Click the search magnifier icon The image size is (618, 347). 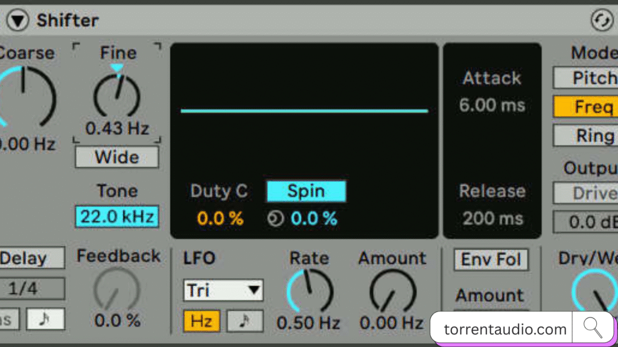tap(593, 328)
